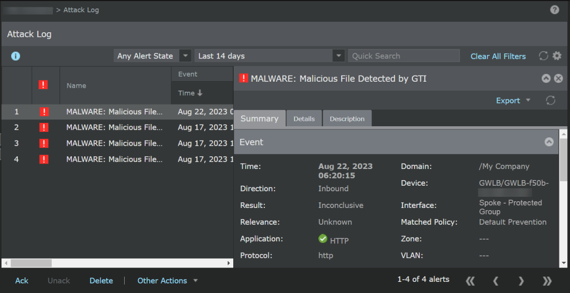Viewport: 570px width, 293px height.
Task: Click red severity icon in row 4
Action: pos(44,159)
